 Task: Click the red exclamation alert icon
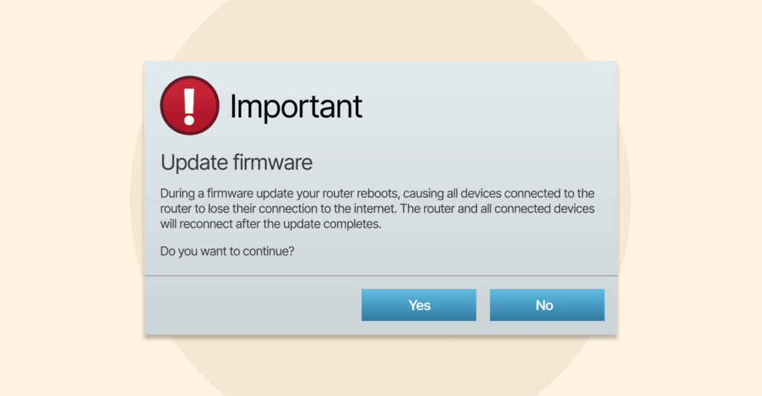(x=190, y=106)
